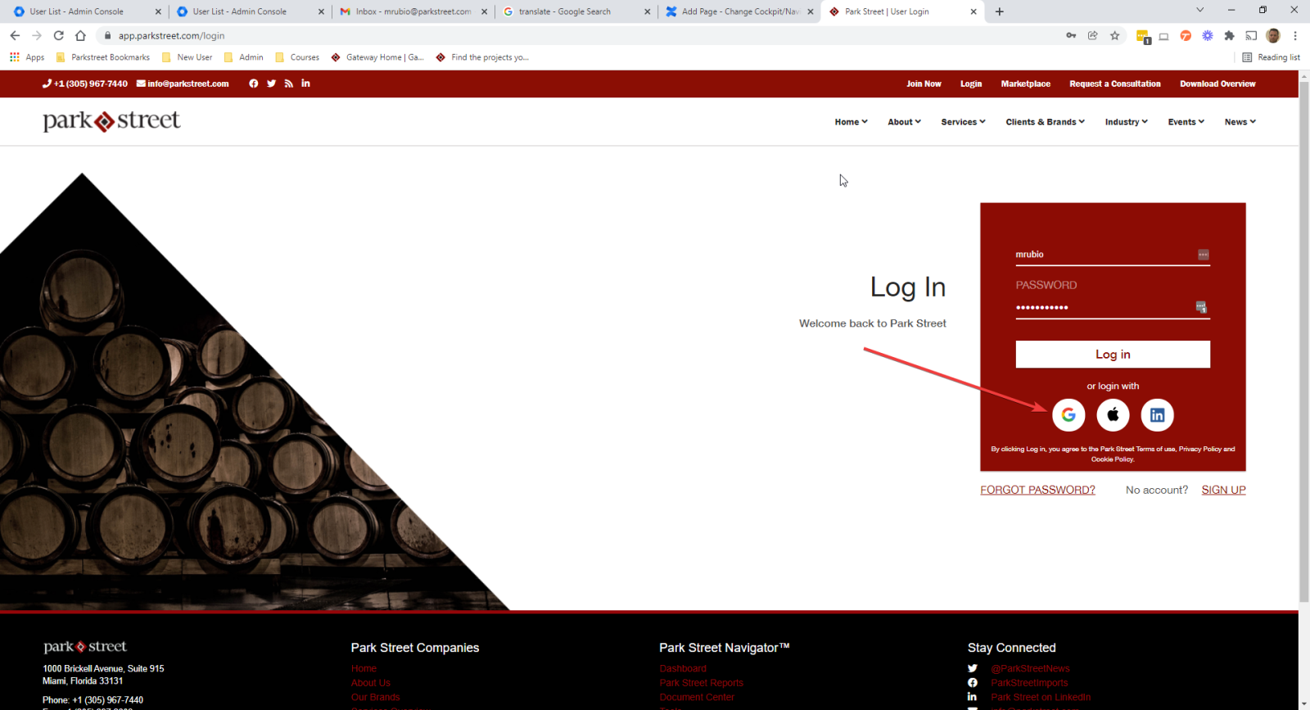Click password manager icon in password field
The image size is (1310, 710).
point(1201,307)
